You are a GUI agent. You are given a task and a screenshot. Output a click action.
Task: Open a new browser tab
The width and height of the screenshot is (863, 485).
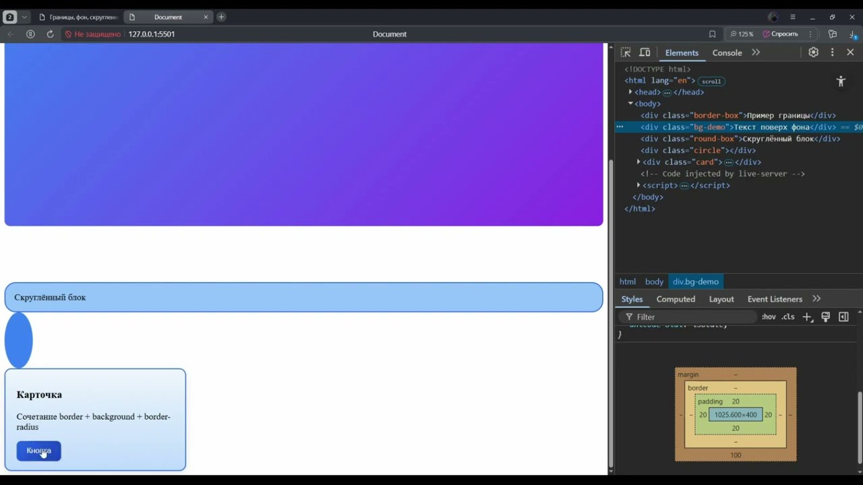(221, 17)
